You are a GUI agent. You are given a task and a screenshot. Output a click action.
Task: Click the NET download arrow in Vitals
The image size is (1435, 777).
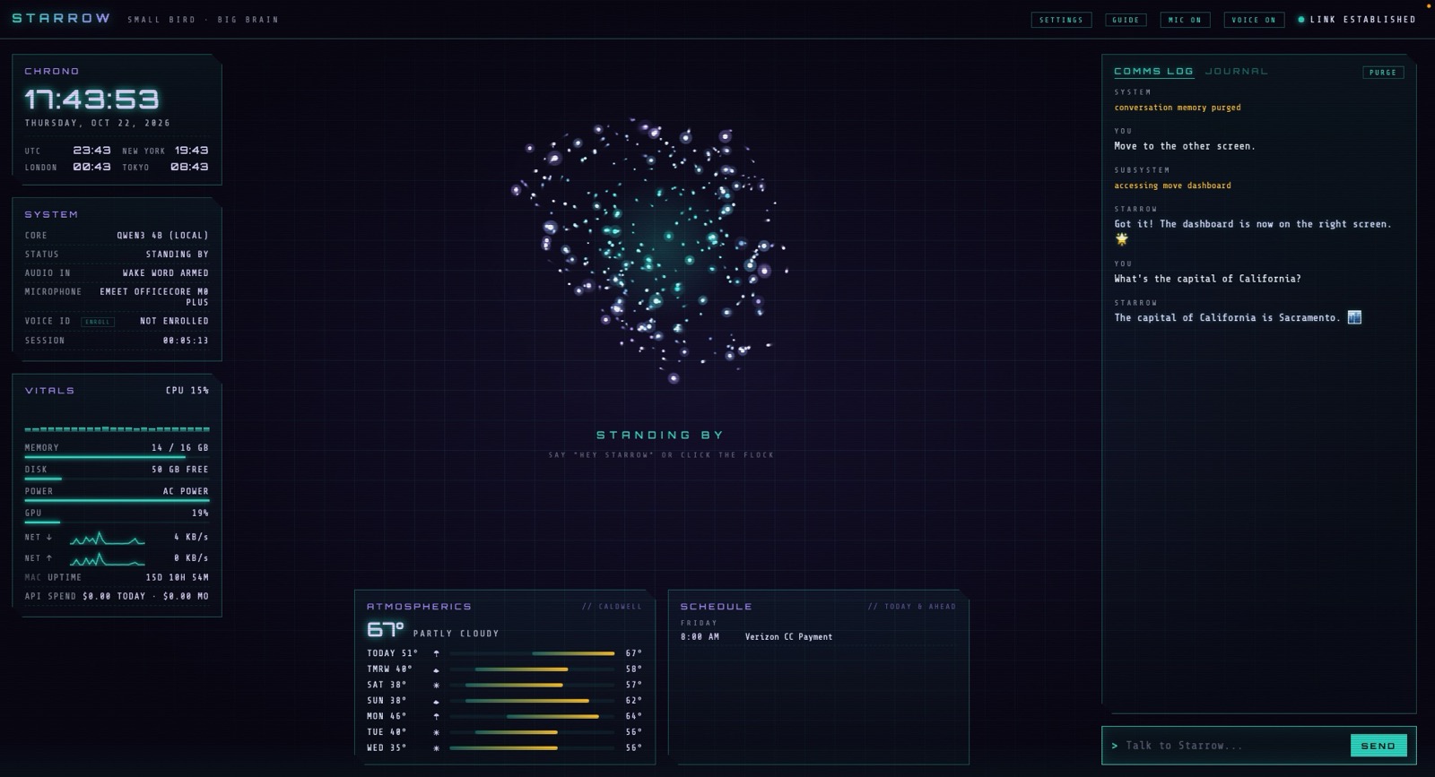coord(49,537)
